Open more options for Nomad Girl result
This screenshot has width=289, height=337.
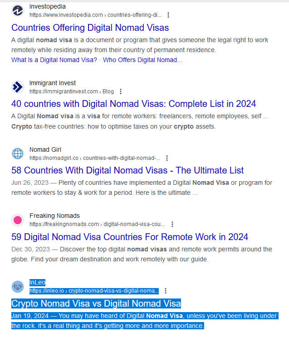167,158
